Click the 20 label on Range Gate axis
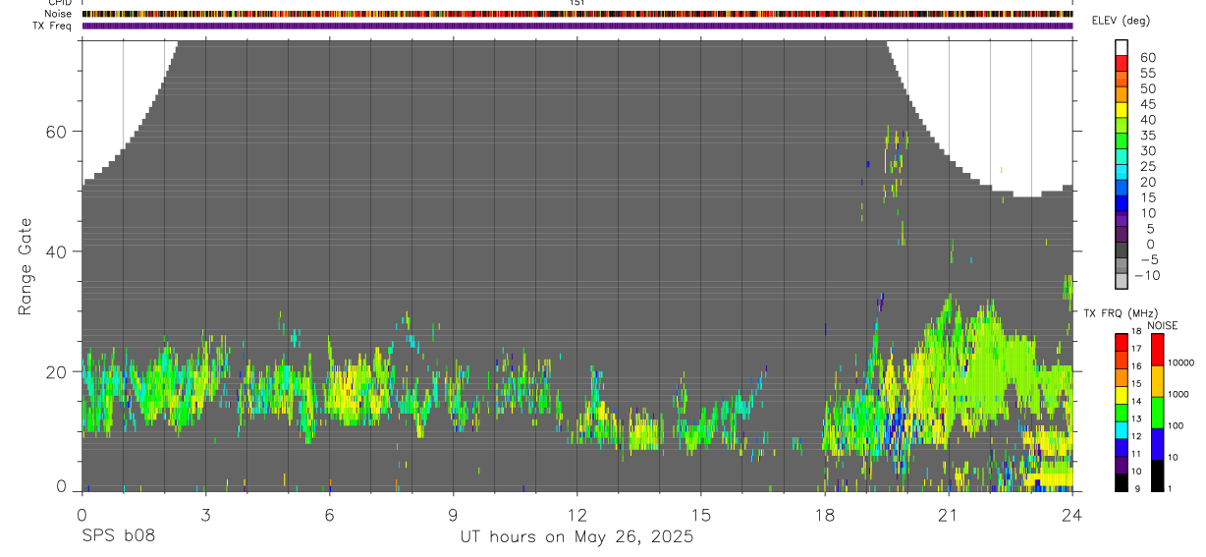The width and height of the screenshot is (1206, 557). point(58,371)
